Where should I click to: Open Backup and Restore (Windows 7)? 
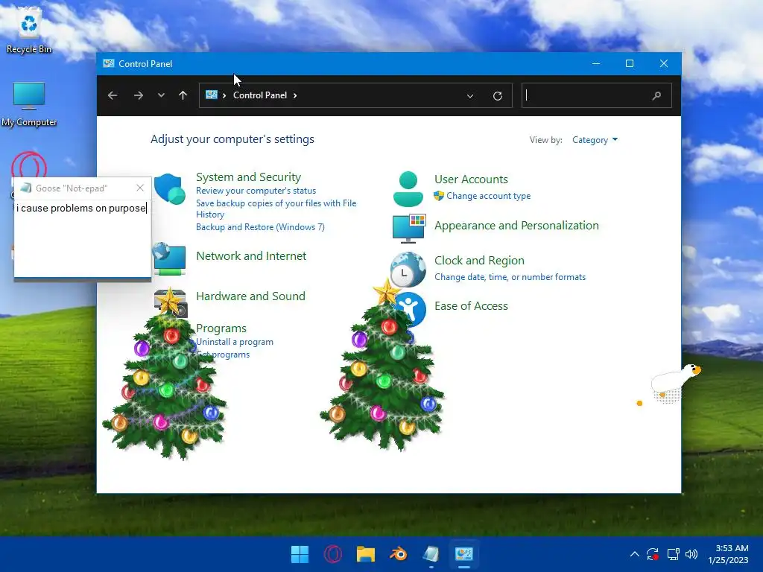click(260, 227)
